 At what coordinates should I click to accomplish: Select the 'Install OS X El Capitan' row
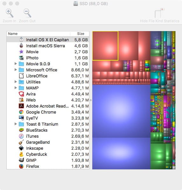[48, 40]
